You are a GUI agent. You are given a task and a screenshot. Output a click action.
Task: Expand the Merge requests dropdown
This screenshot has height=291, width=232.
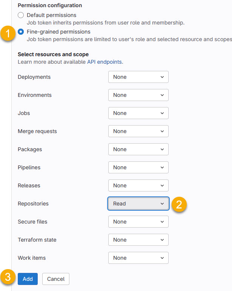(x=138, y=131)
